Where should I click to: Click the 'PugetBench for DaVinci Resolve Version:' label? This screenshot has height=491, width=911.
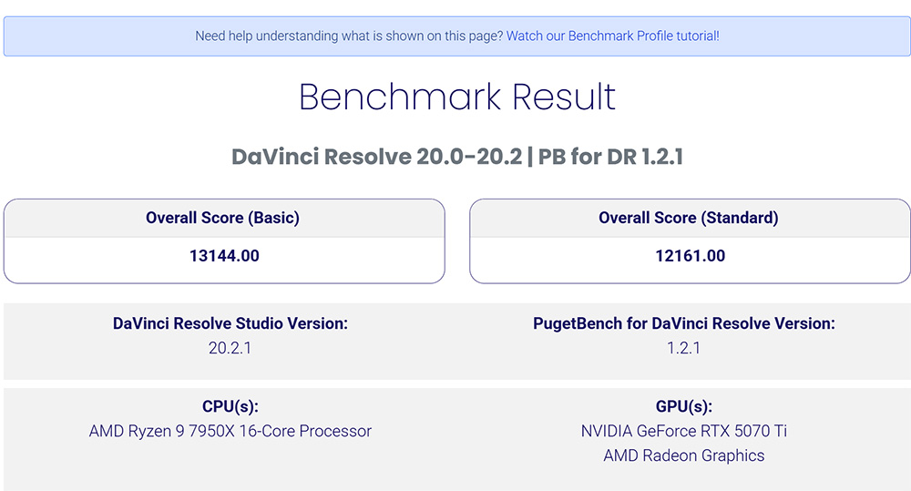tap(683, 323)
